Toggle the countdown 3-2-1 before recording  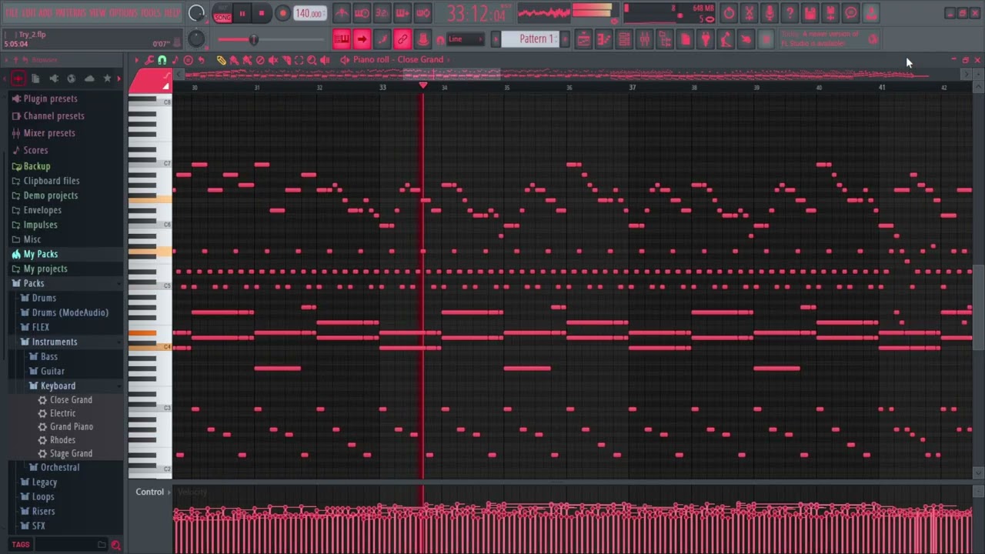[382, 13]
